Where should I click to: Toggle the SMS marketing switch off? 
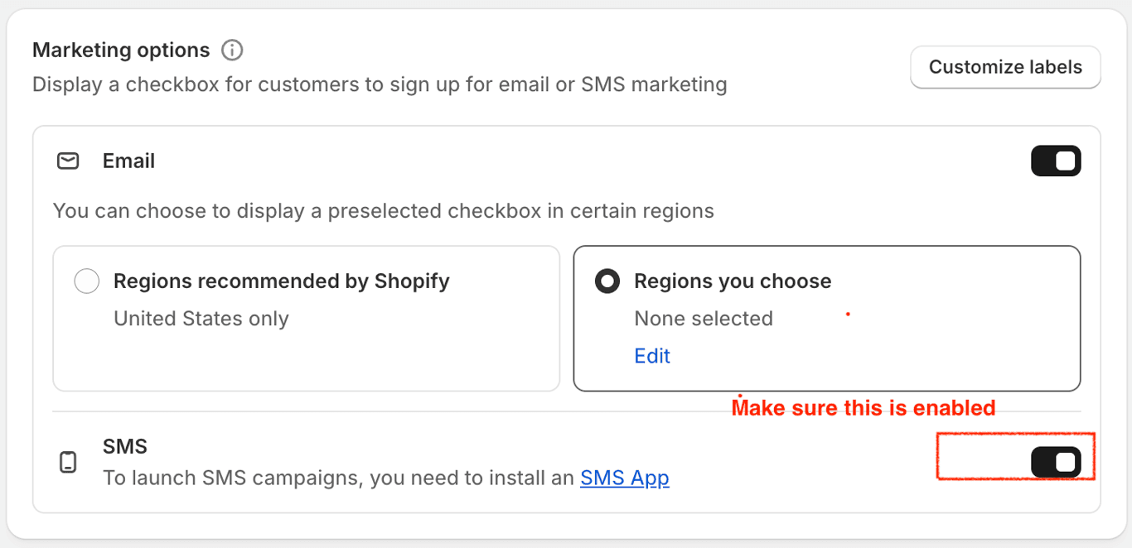click(1056, 462)
